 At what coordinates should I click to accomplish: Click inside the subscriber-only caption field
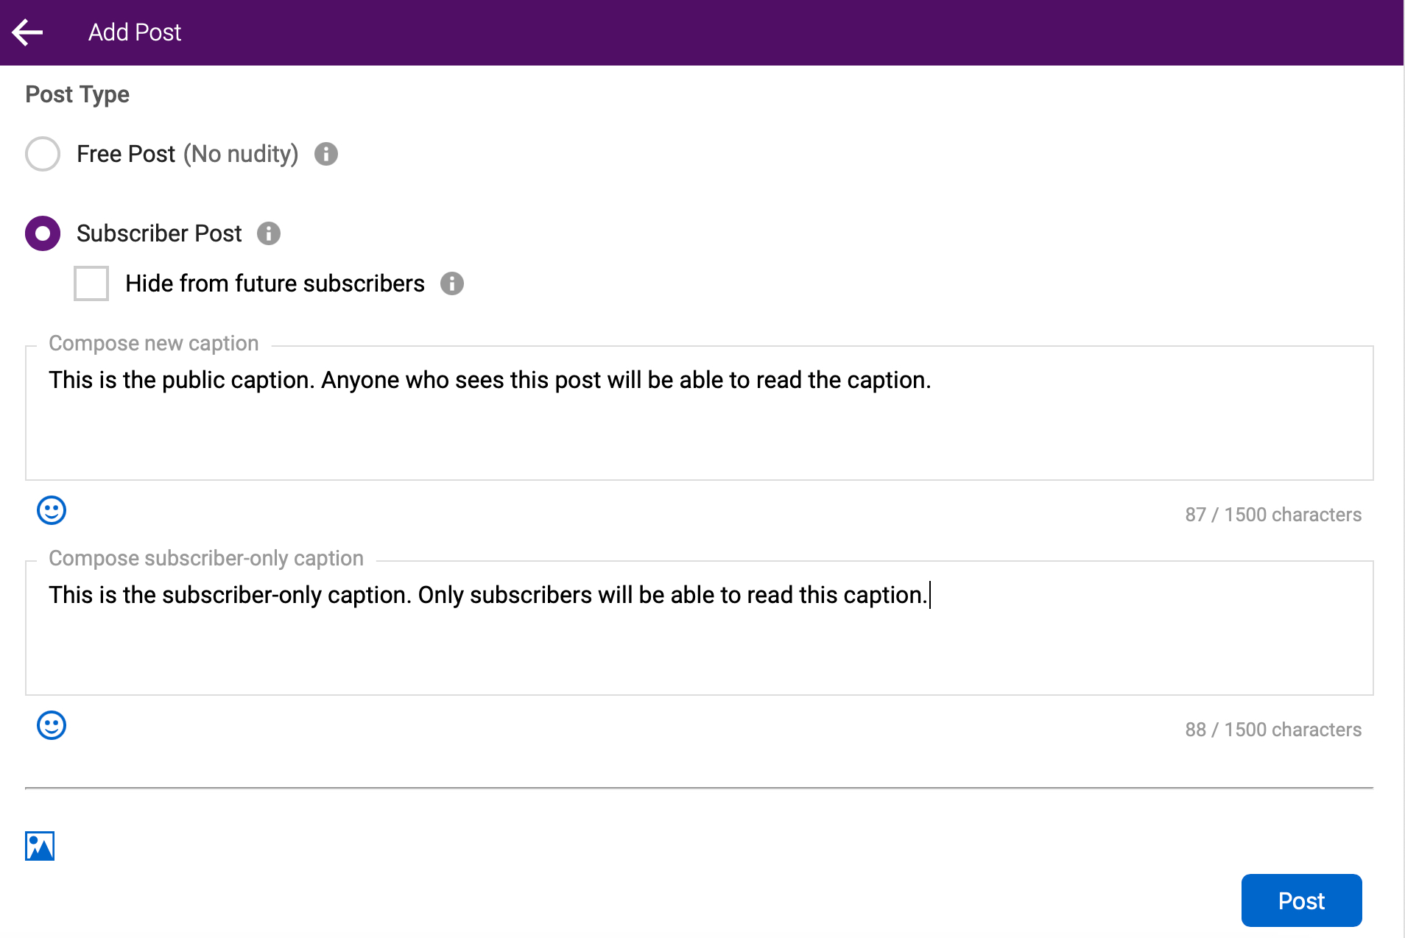[700, 628]
